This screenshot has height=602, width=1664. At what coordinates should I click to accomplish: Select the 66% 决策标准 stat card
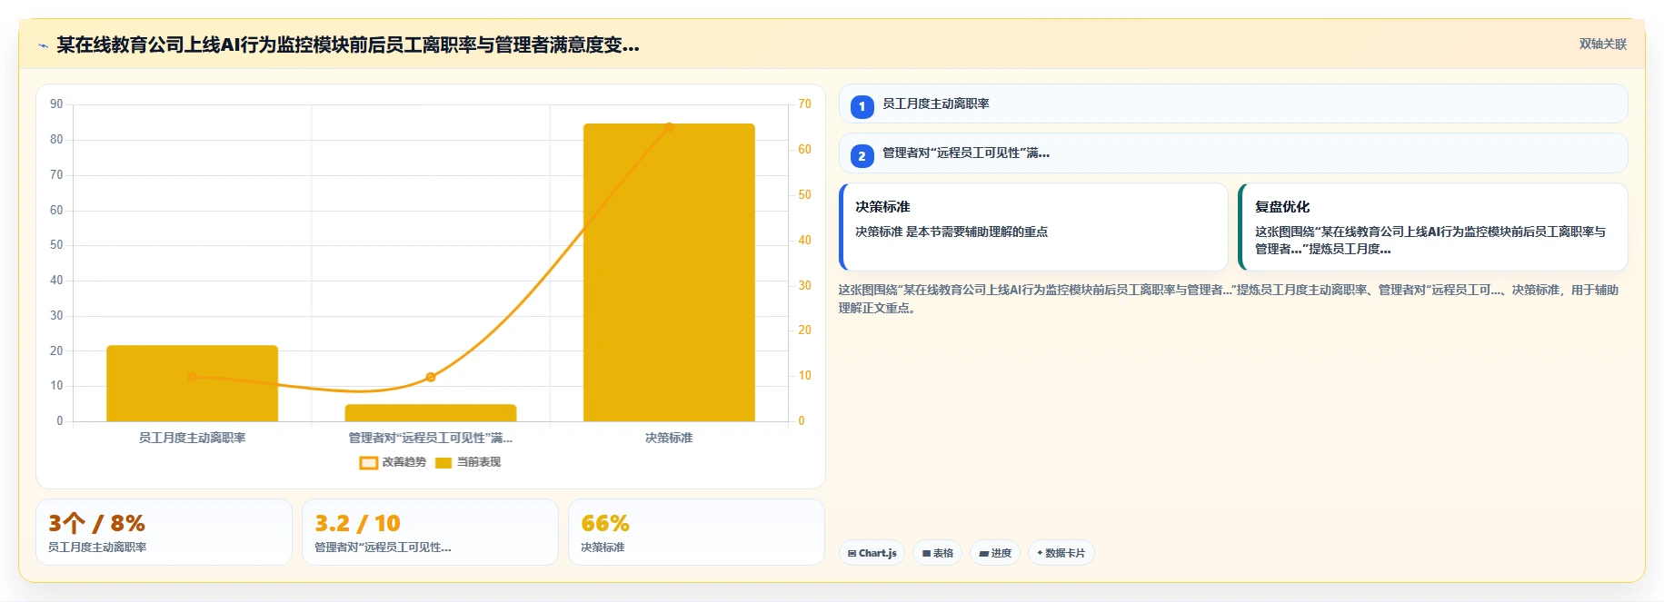pos(696,532)
